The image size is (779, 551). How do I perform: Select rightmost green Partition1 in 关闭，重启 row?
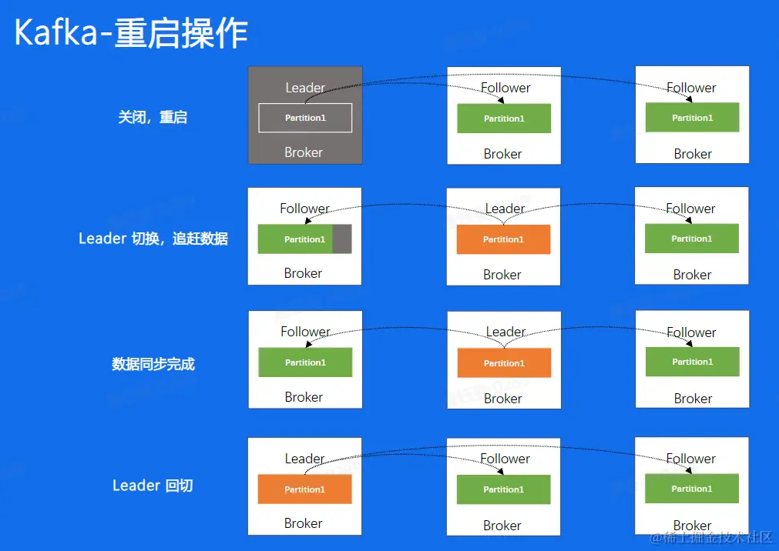(693, 118)
